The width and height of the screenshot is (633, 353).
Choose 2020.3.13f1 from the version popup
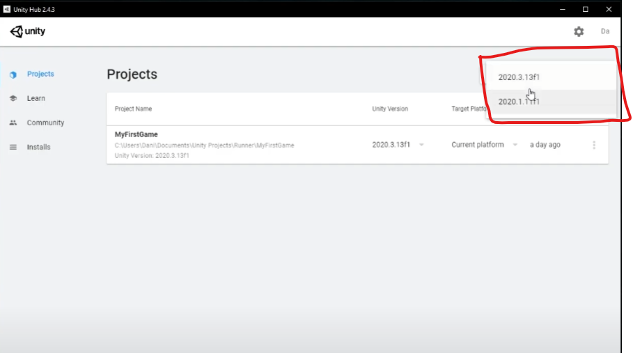click(519, 77)
